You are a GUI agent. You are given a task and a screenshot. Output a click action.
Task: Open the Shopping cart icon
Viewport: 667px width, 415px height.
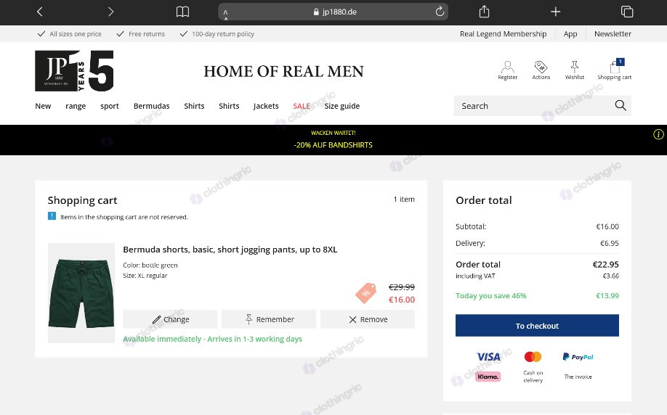(614, 69)
